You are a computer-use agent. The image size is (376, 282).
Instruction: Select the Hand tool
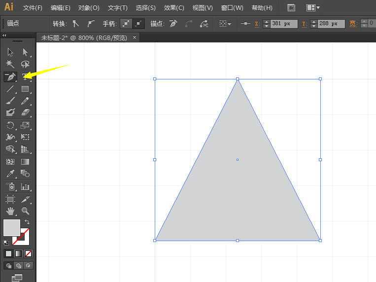coord(10,211)
